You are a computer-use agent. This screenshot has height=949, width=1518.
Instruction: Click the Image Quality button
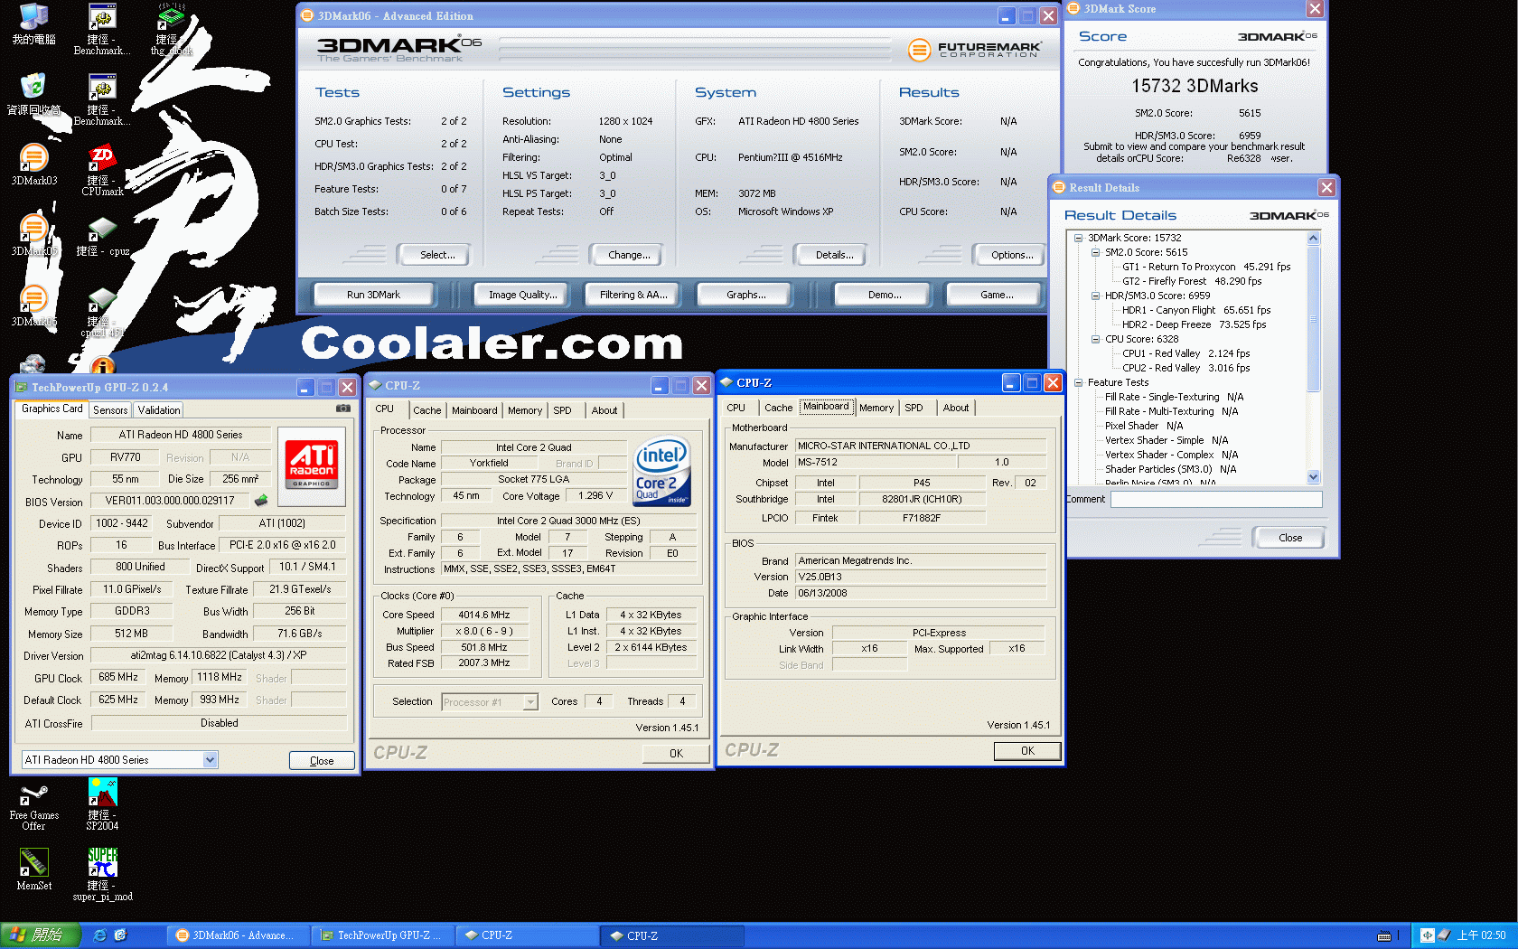click(522, 295)
